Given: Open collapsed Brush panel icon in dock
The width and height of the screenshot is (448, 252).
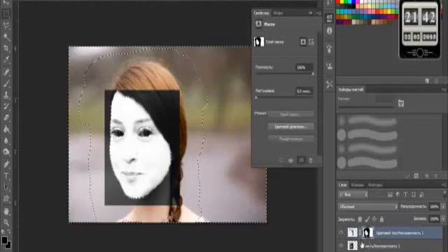Looking at the screenshot, I should click(x=330, y=48).
